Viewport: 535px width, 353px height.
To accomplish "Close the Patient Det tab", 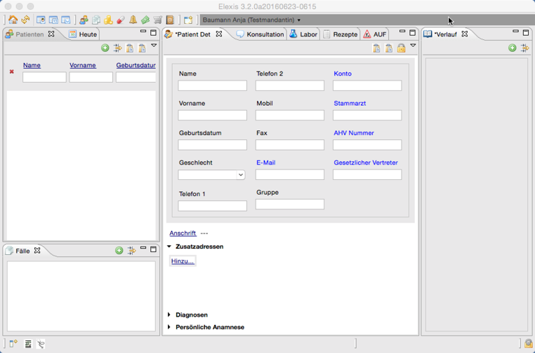I will point(219,34).
